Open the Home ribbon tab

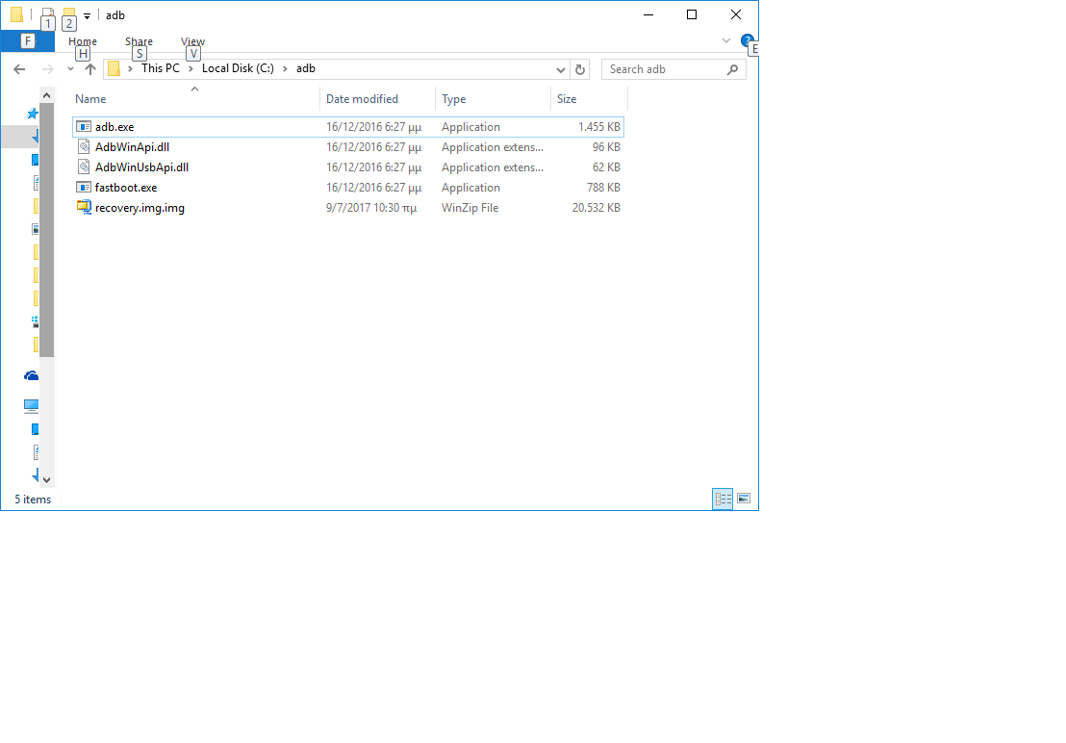click(83, 41)
